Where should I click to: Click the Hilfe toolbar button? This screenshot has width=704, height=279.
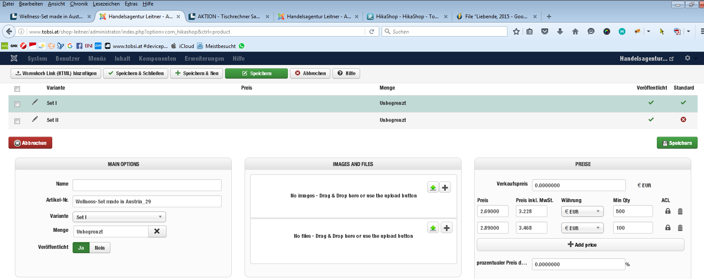346,73
